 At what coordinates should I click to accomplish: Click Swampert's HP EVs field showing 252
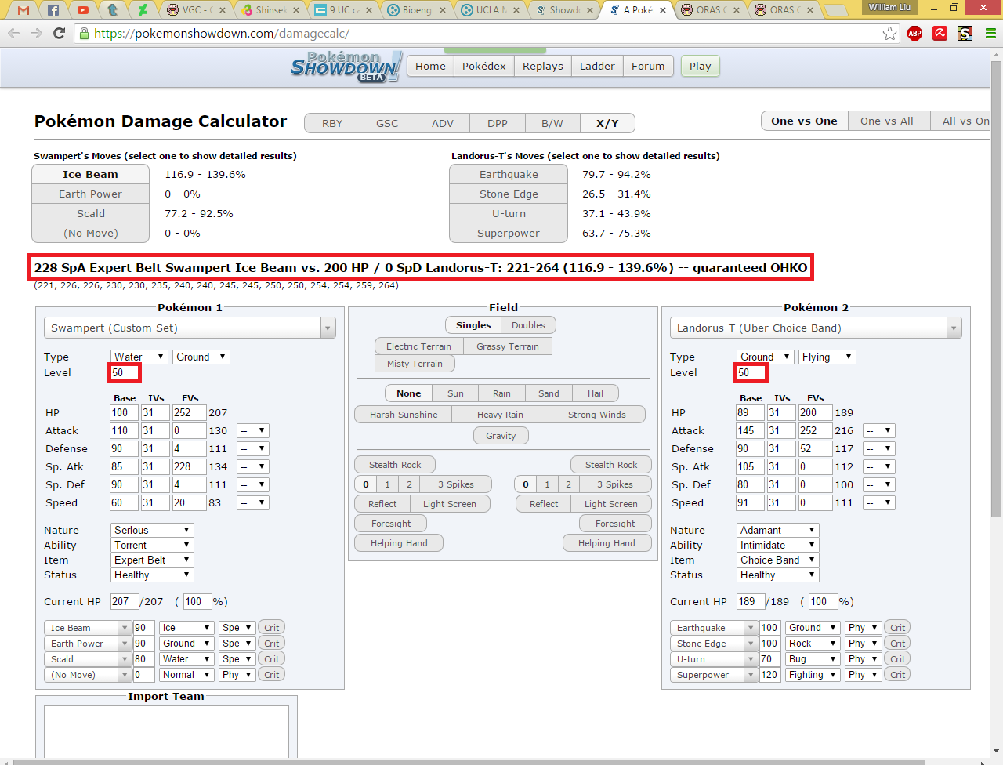coord(190,412)
